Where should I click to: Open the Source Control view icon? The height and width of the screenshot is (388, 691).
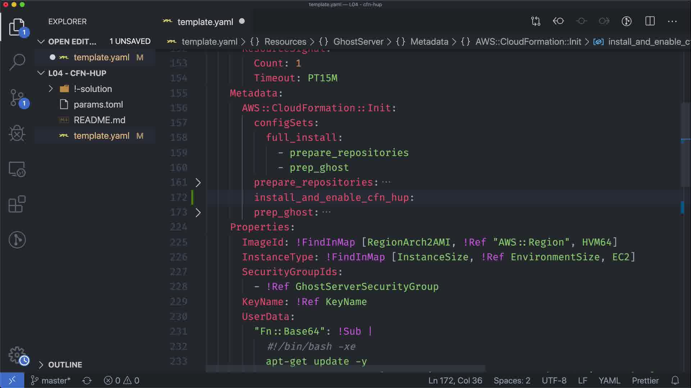(17, 98)
